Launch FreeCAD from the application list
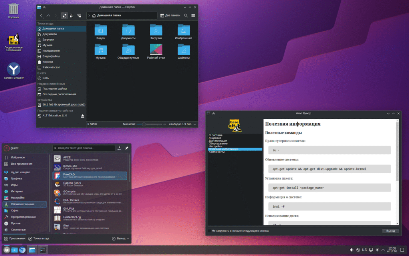This screenshot has height=256, width=409. tap(89, 176)
